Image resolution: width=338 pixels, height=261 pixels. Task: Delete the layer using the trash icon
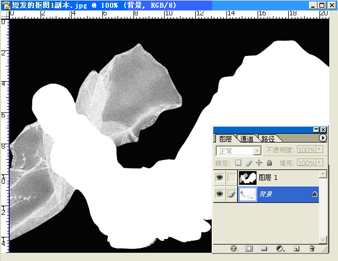(312, 248)
